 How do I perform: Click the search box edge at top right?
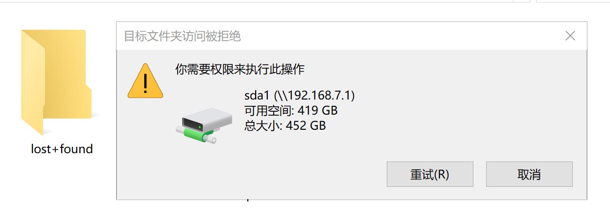click(x=573, y=1)
